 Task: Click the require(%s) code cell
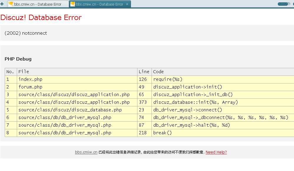[x=223, y=79]
